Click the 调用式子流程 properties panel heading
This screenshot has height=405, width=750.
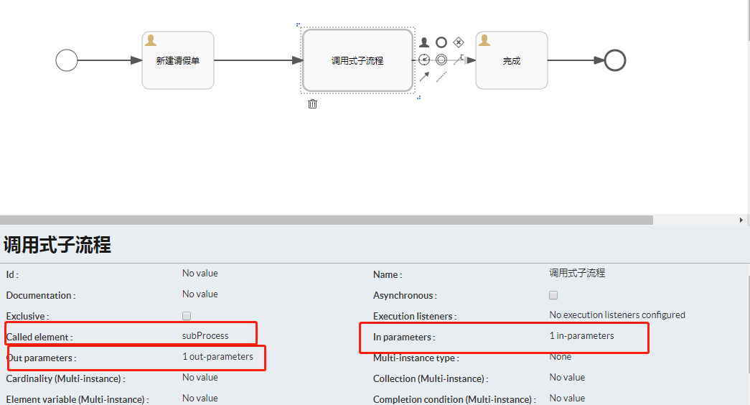click(x=57, y=245)
